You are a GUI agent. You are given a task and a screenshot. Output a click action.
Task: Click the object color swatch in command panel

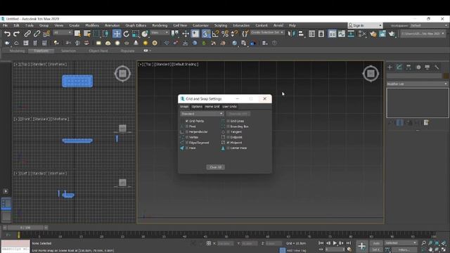pos(446,76)
